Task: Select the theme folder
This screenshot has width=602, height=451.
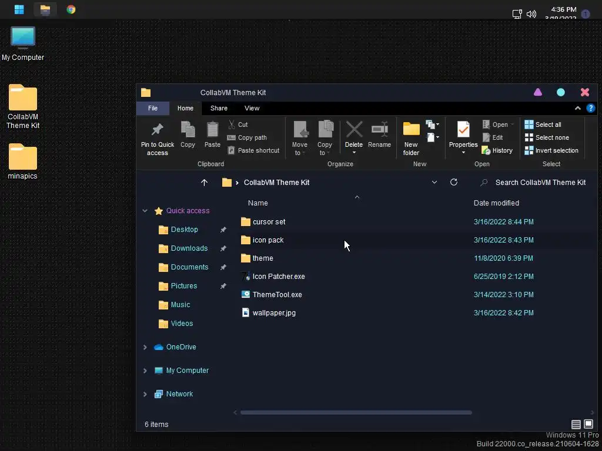Action: click(263, 258)
